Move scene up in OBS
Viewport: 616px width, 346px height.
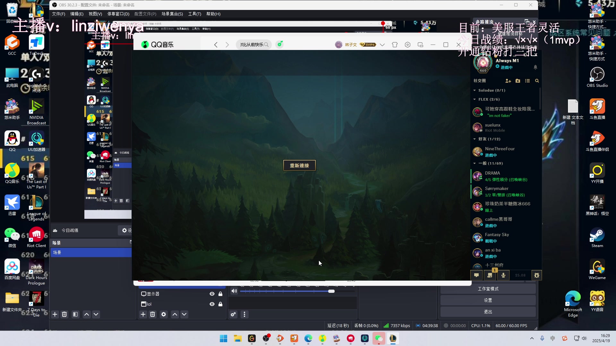[87, 315]
